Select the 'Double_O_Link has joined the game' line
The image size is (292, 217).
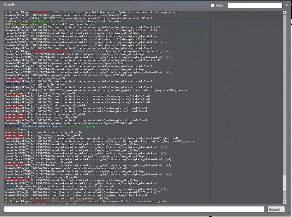pos(58,21)
